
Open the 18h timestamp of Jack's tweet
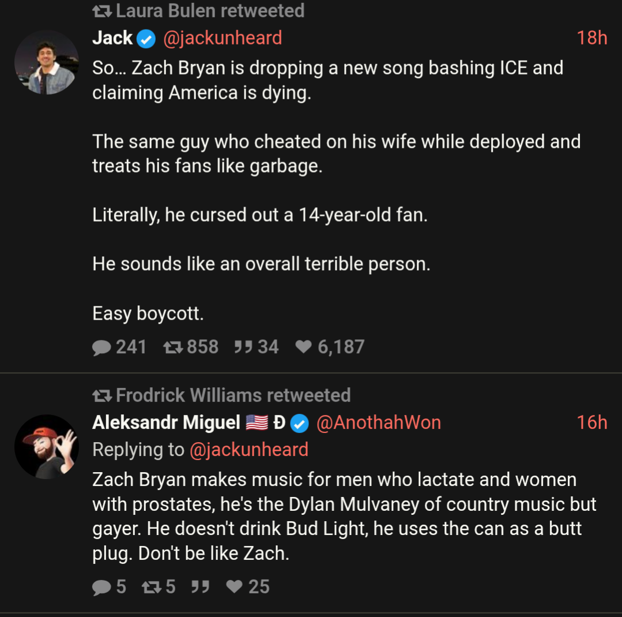[591, 39]
